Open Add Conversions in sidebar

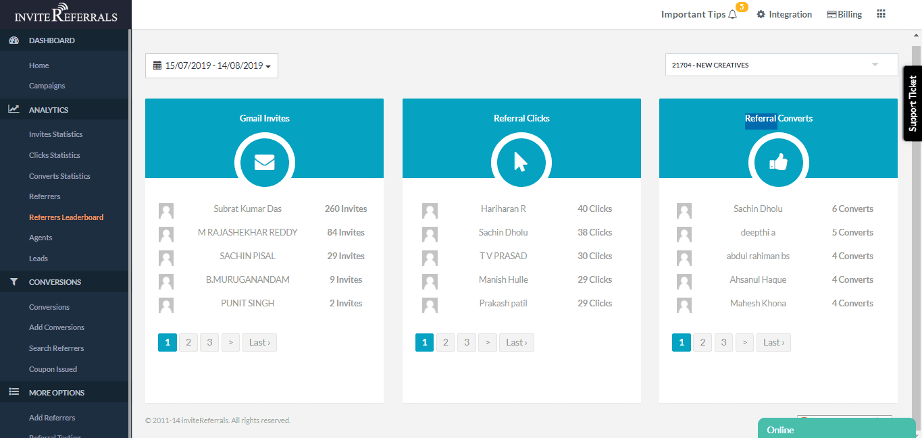tap(57, 327)
